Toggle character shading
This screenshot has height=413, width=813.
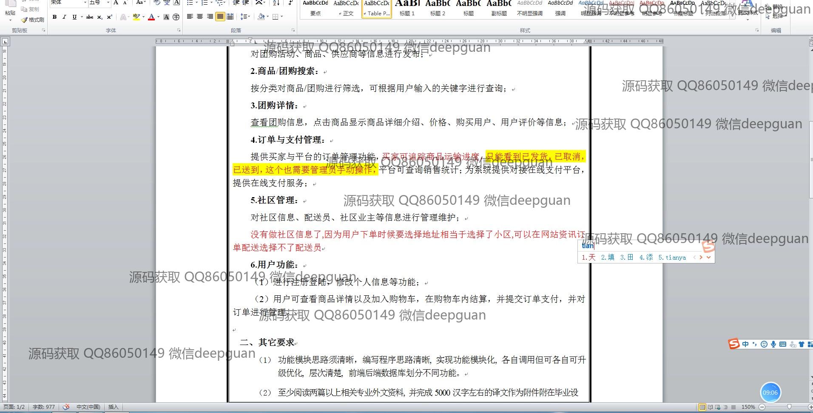[166, 17]
